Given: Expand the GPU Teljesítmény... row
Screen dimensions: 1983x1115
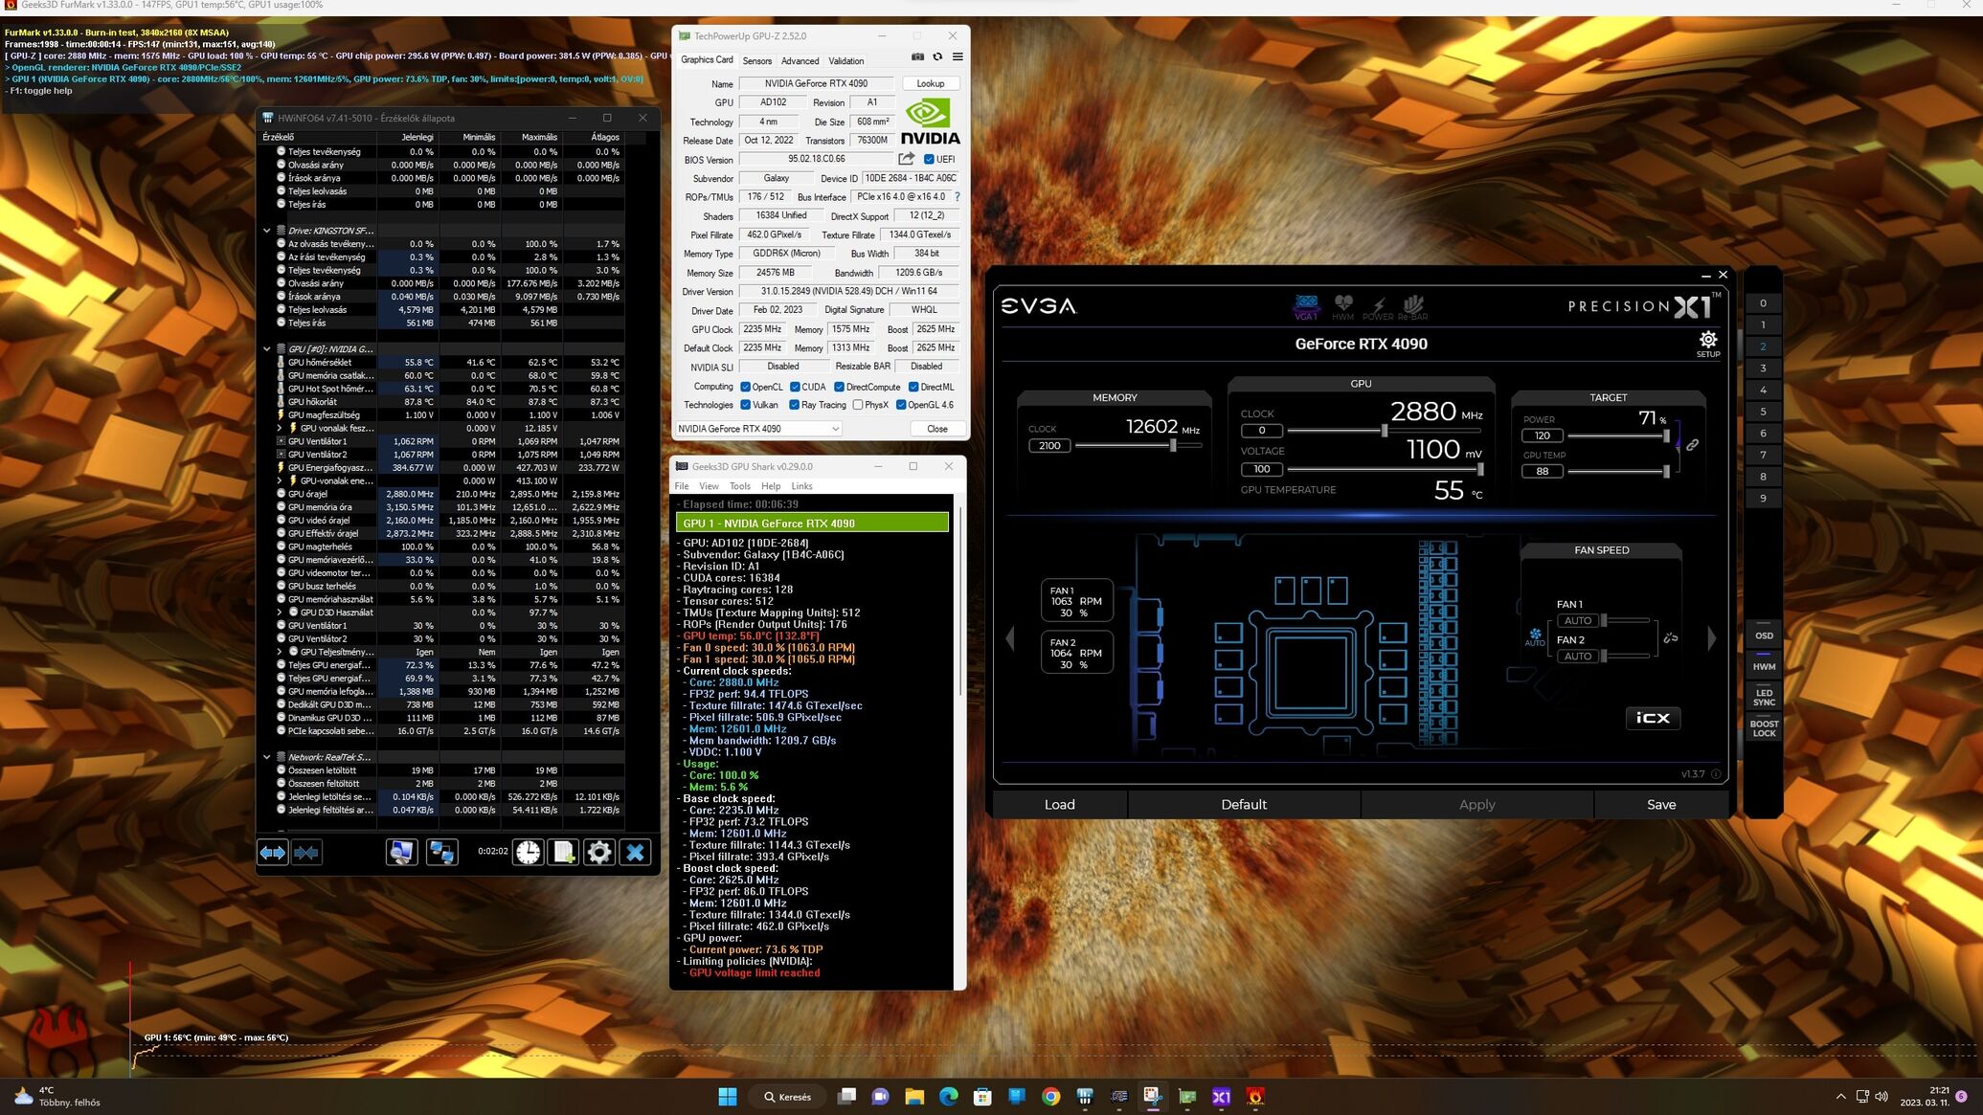Looking at the screenshot, I should 280,652.
